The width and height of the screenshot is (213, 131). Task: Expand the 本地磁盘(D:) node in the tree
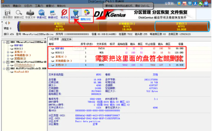pyautogui.click(x=8, y=56)
